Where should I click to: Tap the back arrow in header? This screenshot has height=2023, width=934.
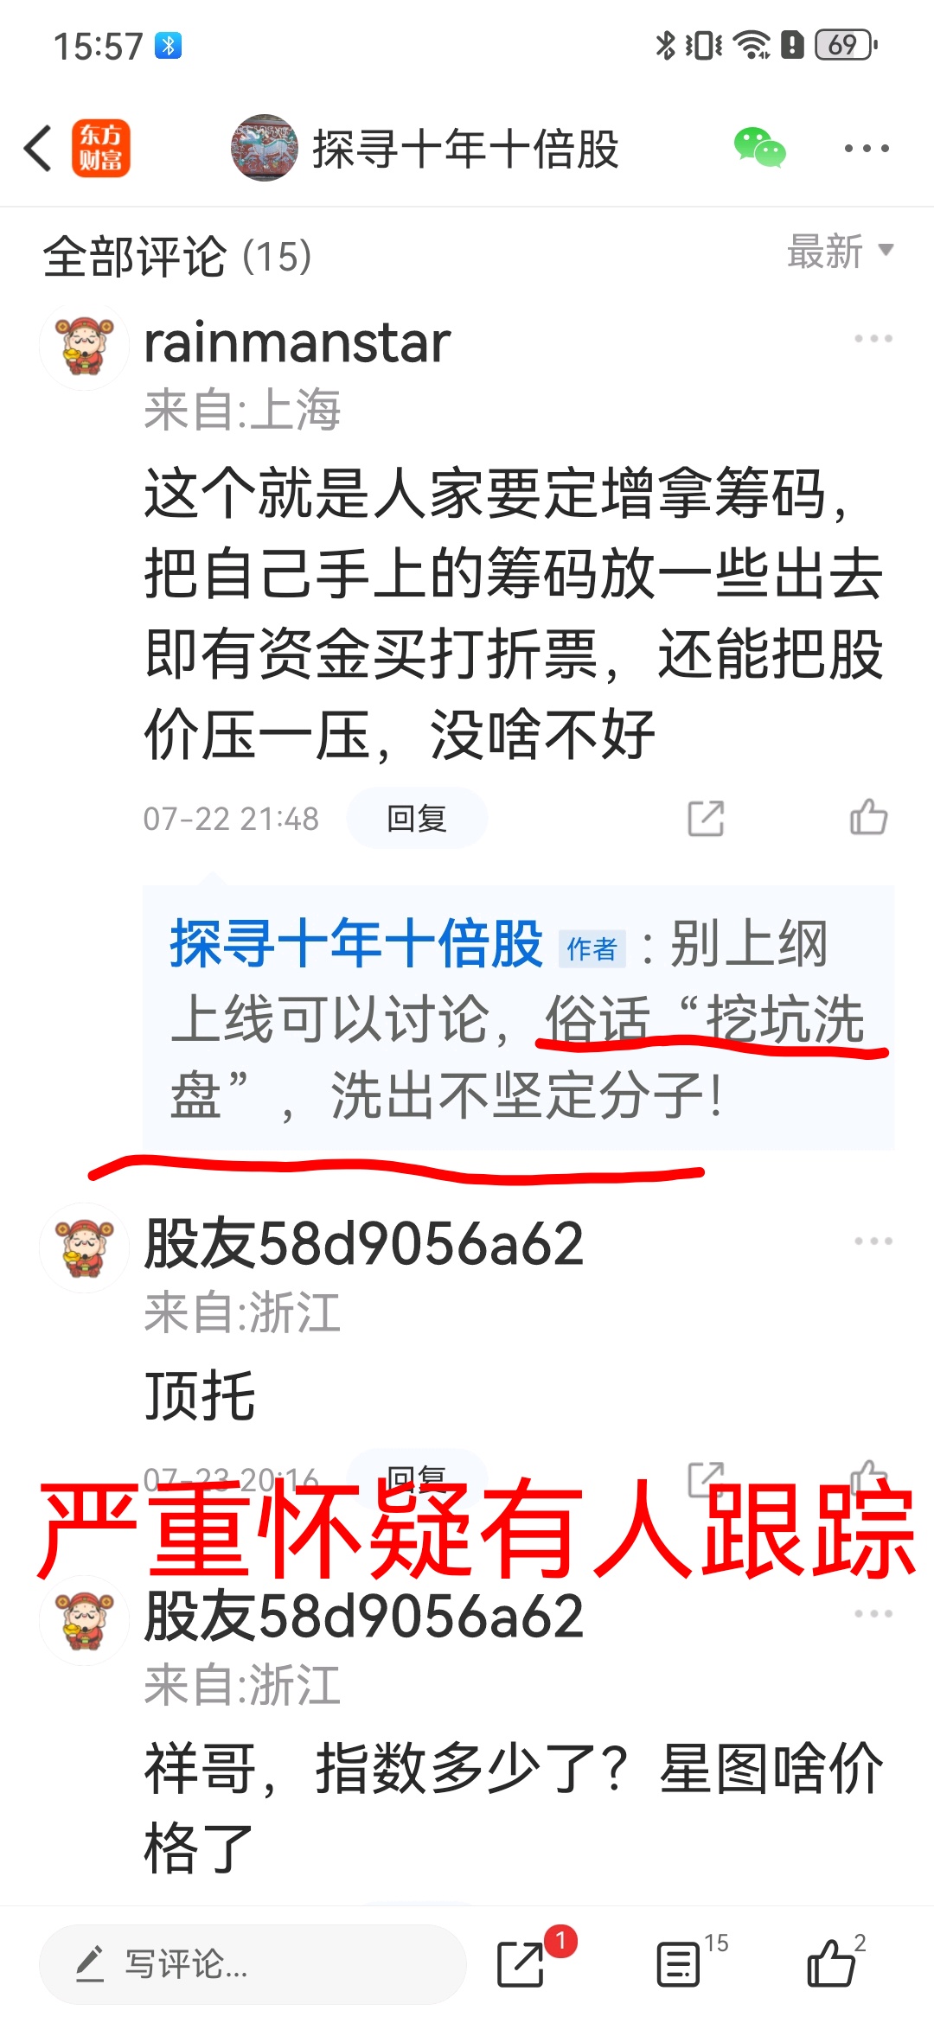click(x=38, y=149)
